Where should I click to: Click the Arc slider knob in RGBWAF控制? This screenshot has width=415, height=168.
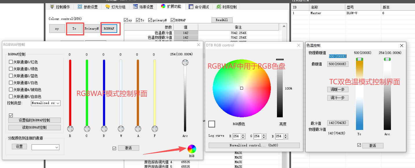[185, 63]
